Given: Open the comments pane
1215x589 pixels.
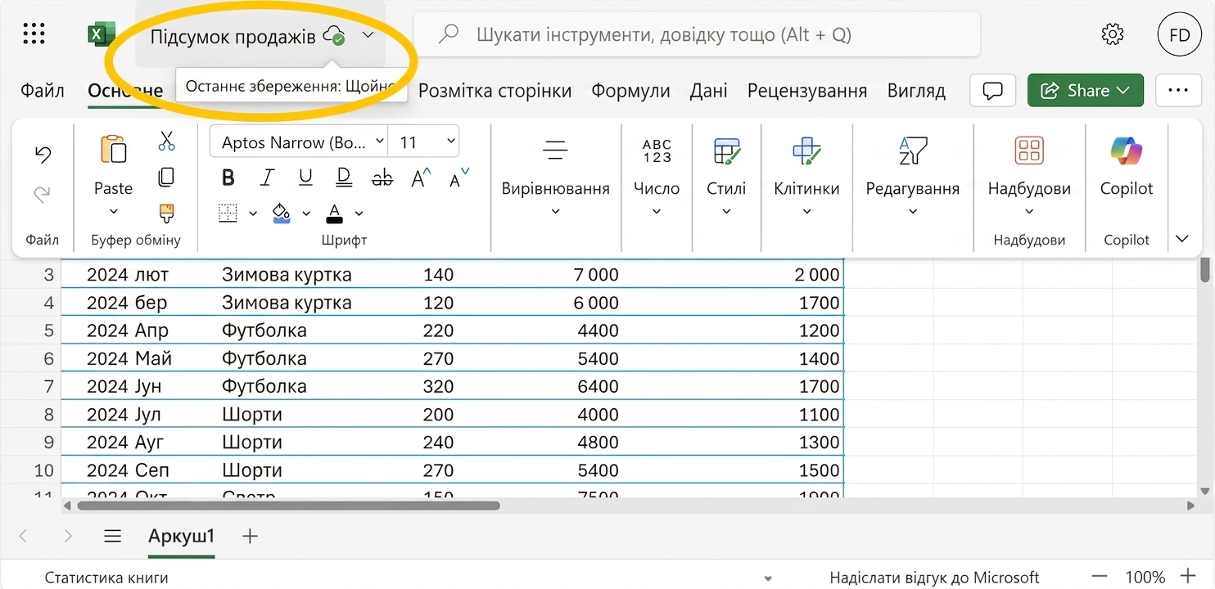Looking at the screenshot, I should coord(992,90).
